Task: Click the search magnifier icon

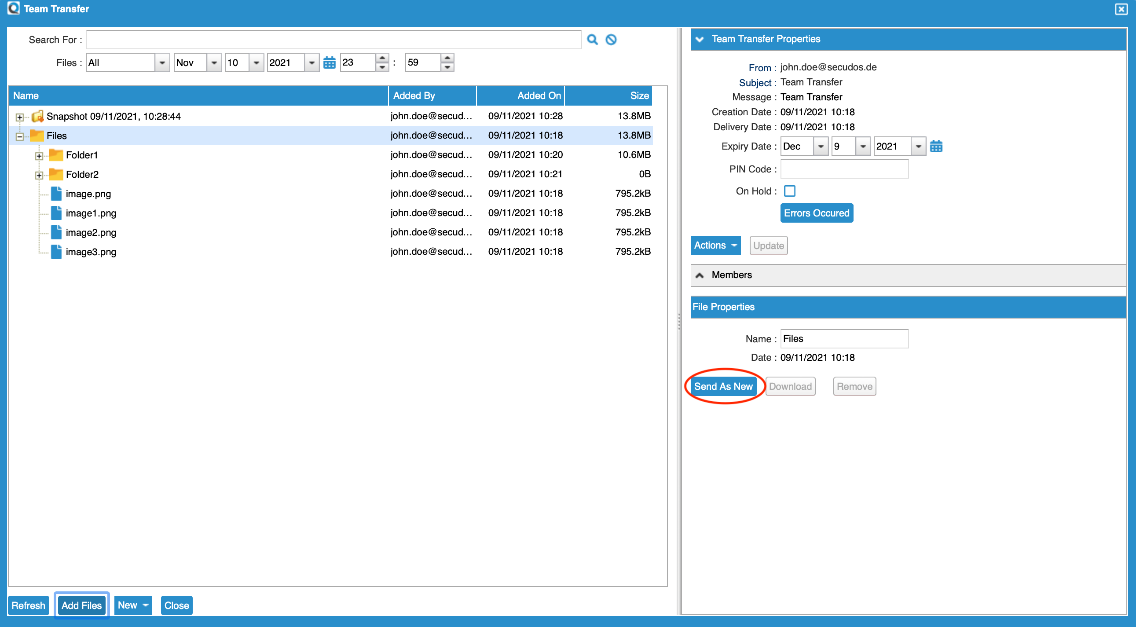Action: [592, 40]
